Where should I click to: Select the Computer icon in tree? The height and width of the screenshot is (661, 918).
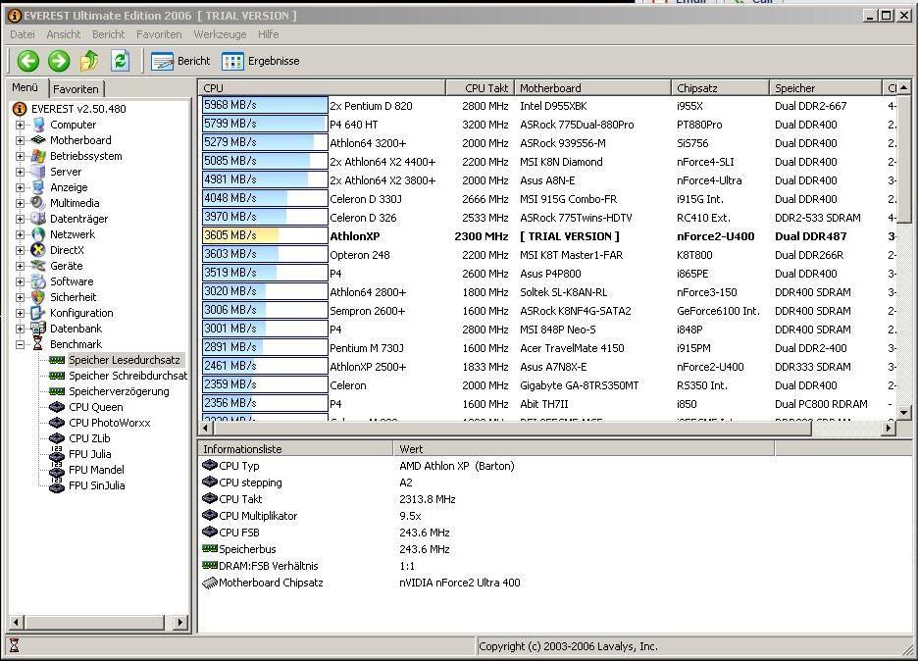tap(38, 125)
